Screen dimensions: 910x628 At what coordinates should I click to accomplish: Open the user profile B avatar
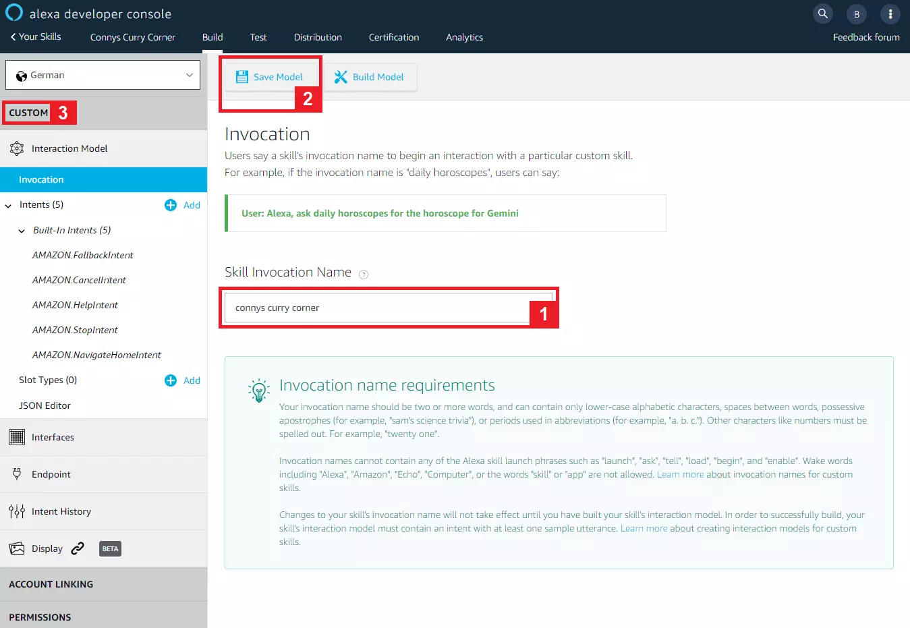[x=857, y=13]
